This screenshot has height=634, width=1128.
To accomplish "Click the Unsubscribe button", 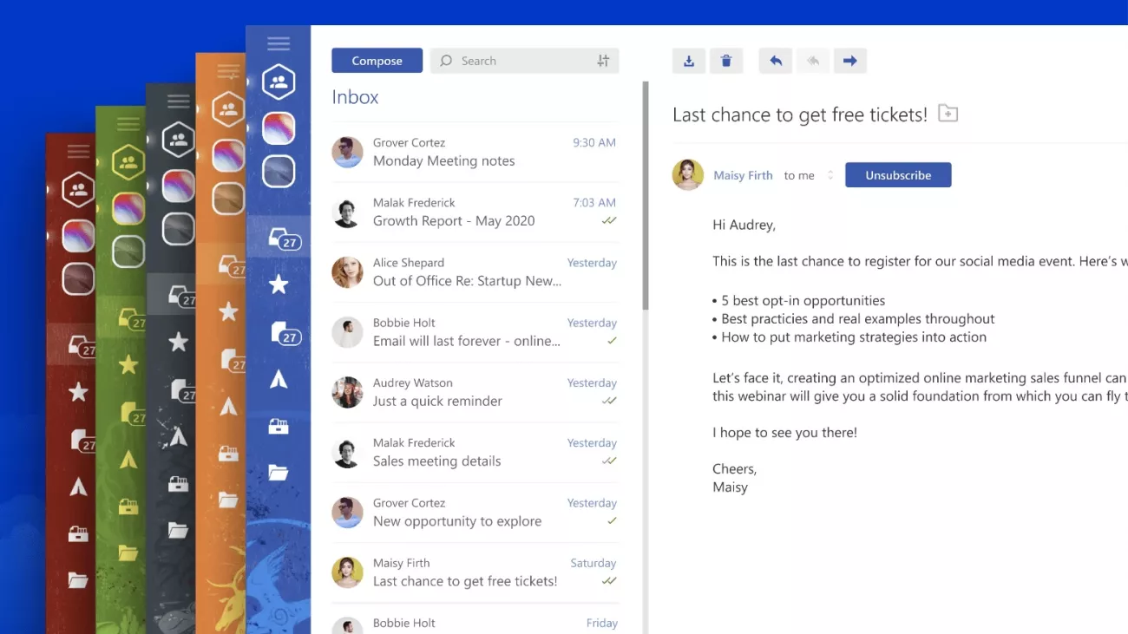I will point(898,175).
